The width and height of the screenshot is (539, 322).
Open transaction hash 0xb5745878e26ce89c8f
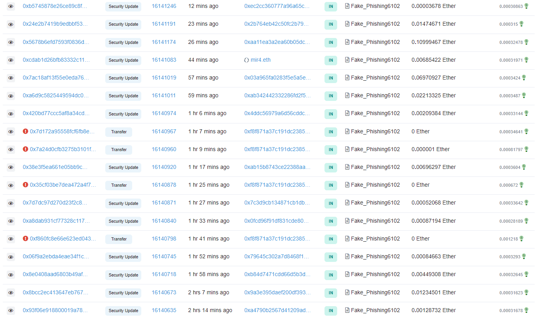click(55, 6)
